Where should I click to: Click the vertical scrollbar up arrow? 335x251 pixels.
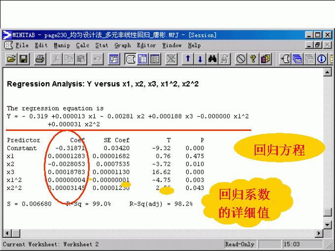click(327, 72)
